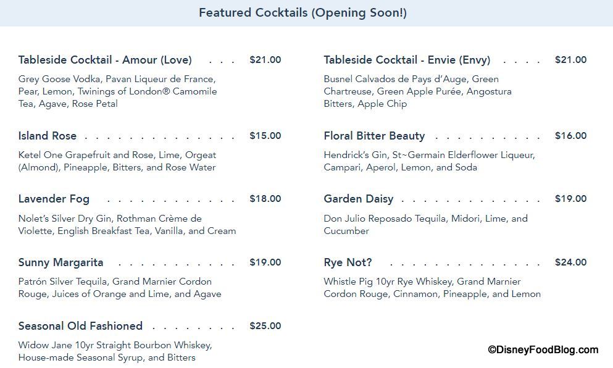Click the Island Rose cocktail name
613x368 pixels.
48,136
